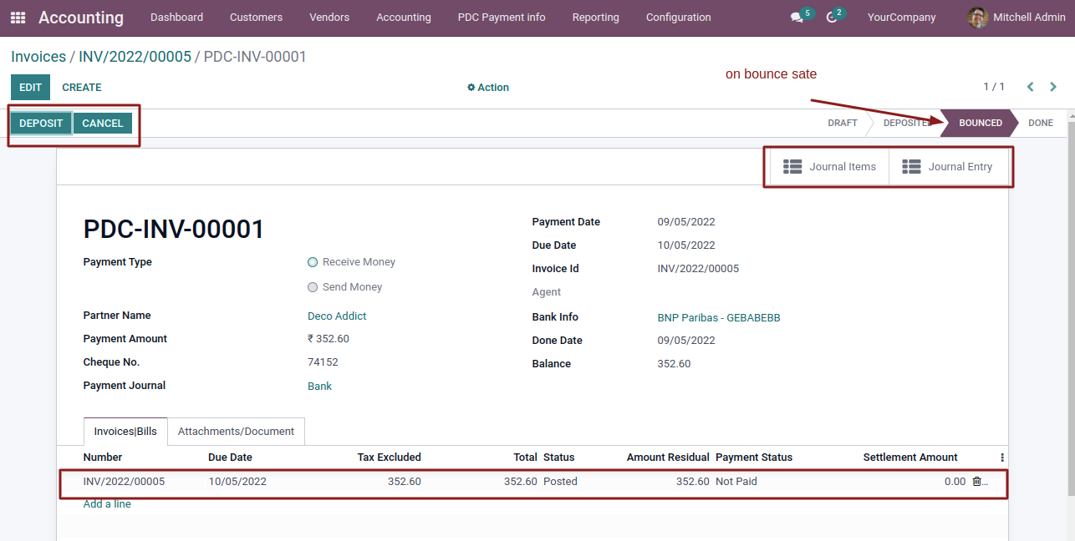Sort by Amount Residual column header
1075x541 pixels.
coord(668,458)
